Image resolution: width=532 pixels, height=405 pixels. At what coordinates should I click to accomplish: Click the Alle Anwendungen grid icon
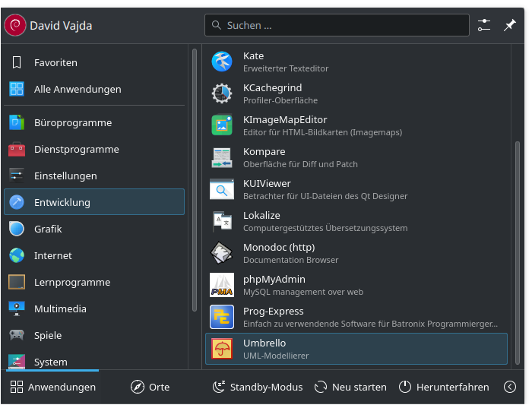click(17, 89)
